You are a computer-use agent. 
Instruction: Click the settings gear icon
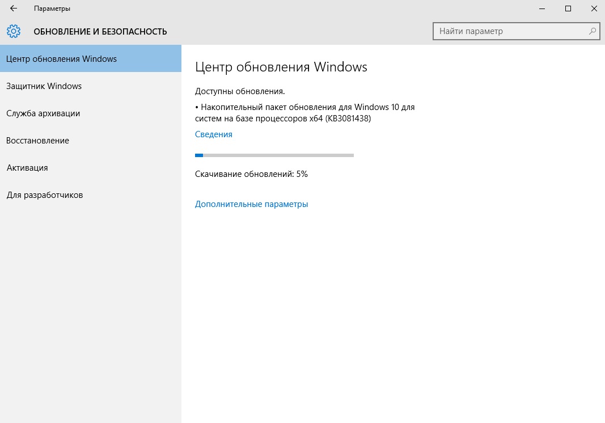(14, 31)
